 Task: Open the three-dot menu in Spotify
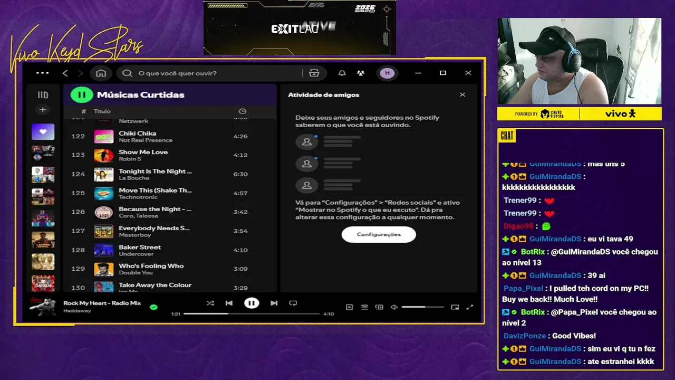coord(42,73)
